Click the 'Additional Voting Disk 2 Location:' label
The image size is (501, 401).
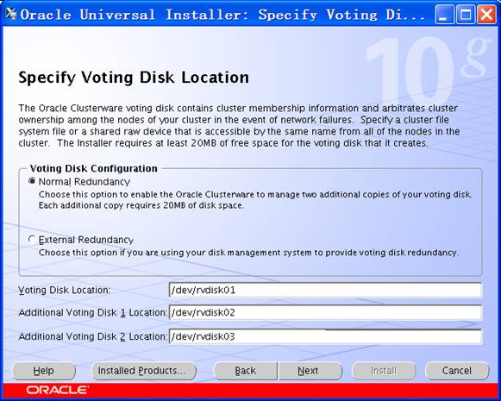click(x=92, y=336)
